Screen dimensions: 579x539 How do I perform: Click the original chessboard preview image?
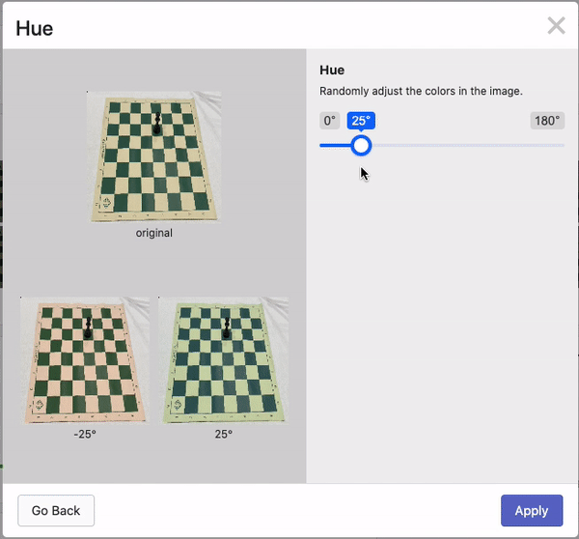coord(154,156)
